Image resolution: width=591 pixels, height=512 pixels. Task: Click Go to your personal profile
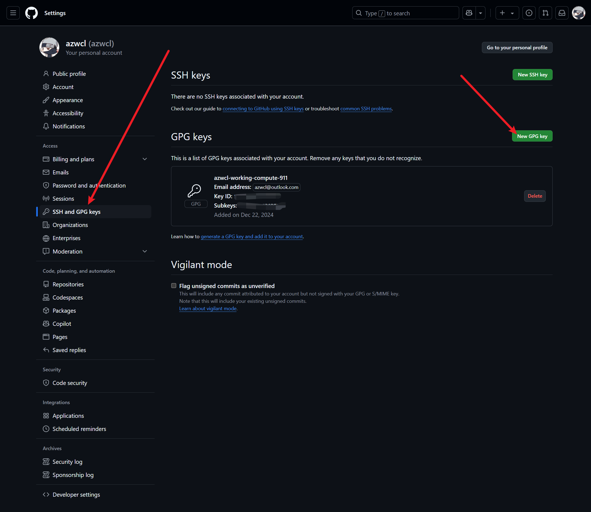[517, 47]
